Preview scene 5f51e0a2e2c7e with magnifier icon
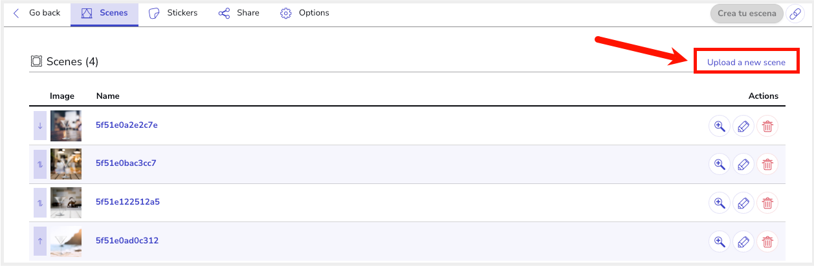814x266 pixels. point(719,127)
